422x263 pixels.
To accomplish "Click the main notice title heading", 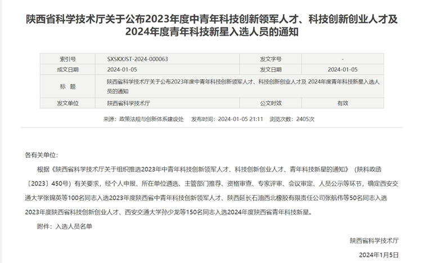I will click(211, 26).
